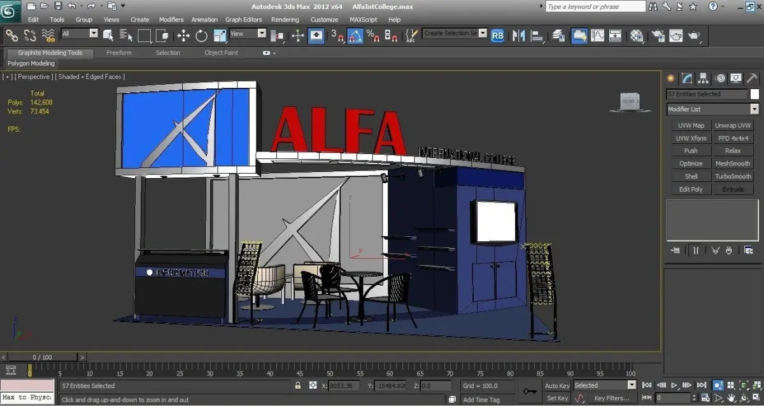Click the Bind to Space Warp tool

click(48, 35)
